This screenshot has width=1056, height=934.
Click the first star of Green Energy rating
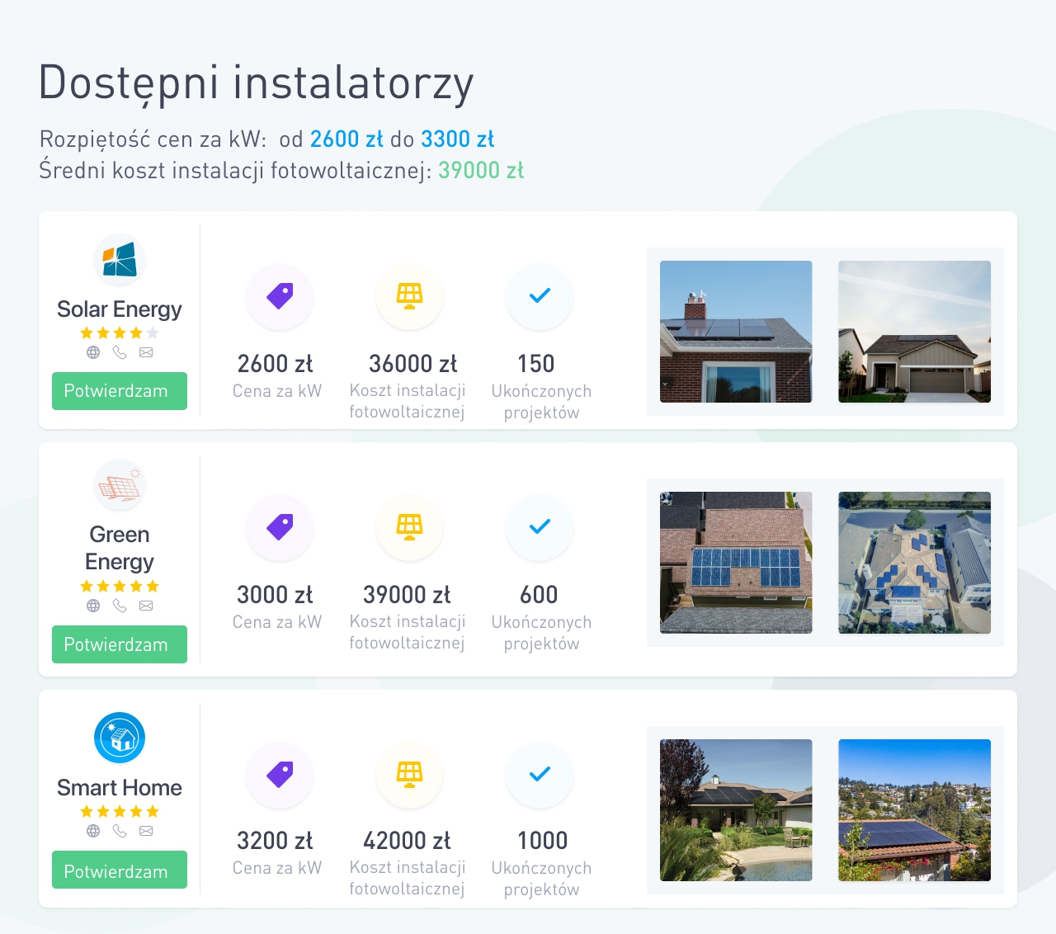click(85, 586)
